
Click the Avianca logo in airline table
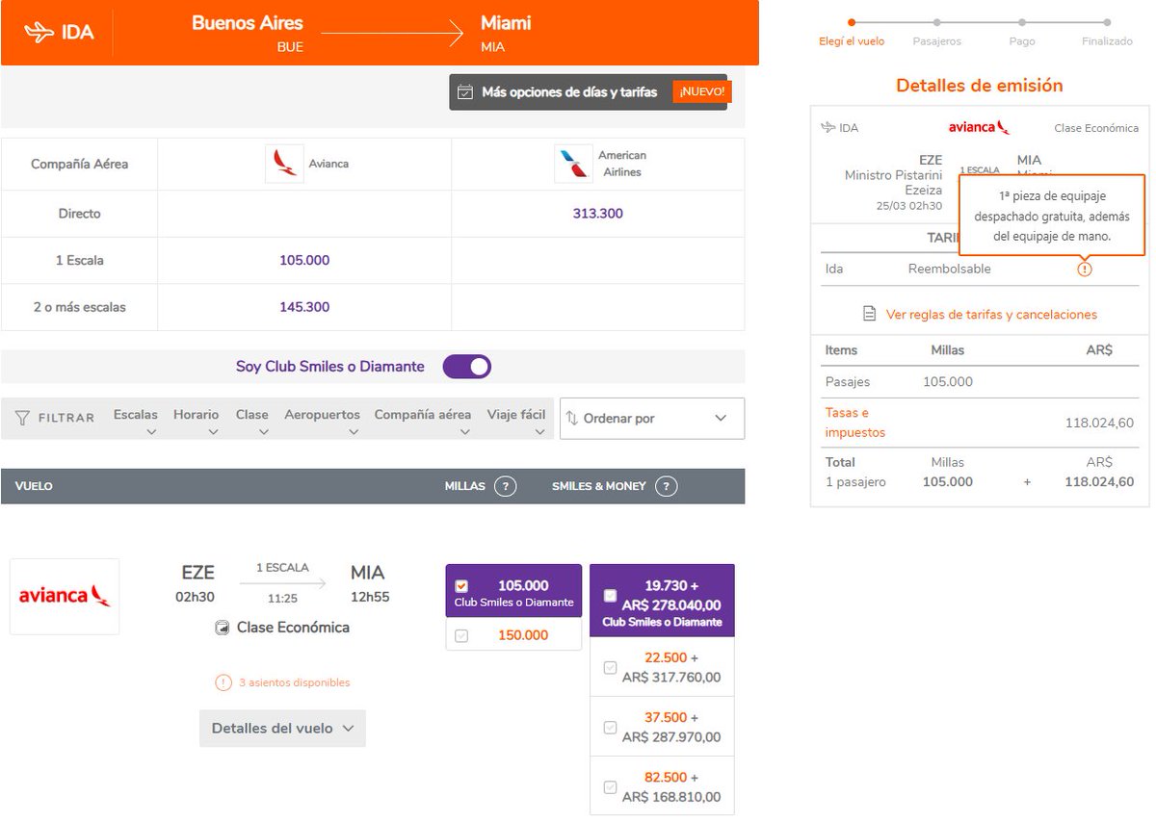pyautogui.click(x=285, y=164)
